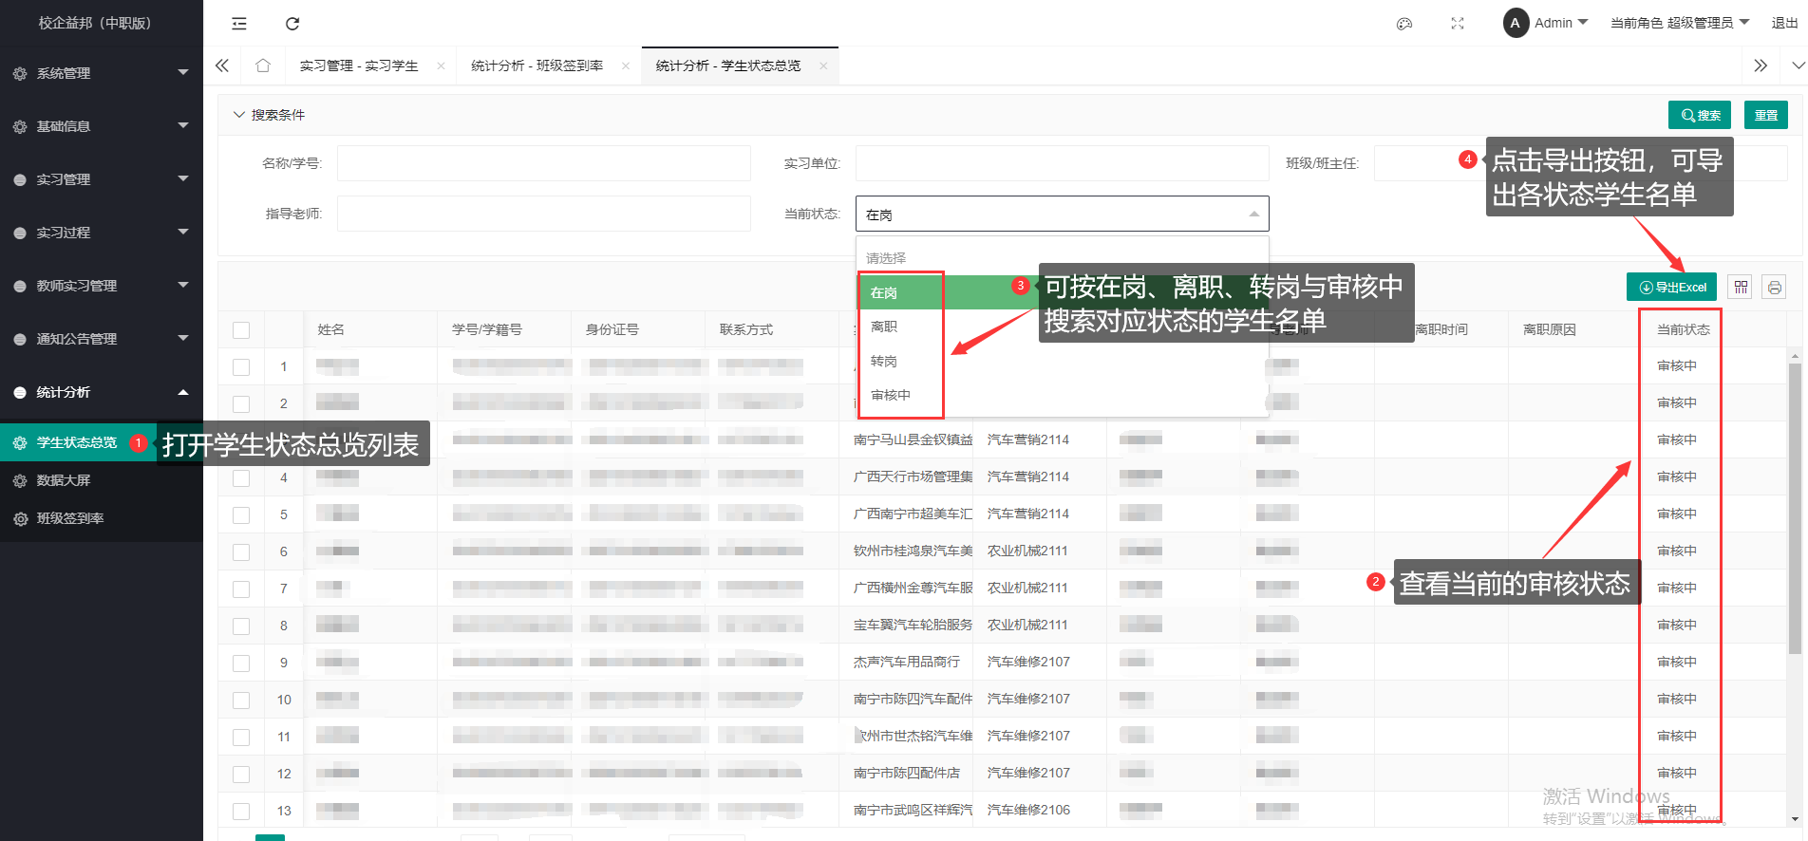Choose 离职 from the status list
The height and width of the screenshot is (841, 1808).
point(884,327)
